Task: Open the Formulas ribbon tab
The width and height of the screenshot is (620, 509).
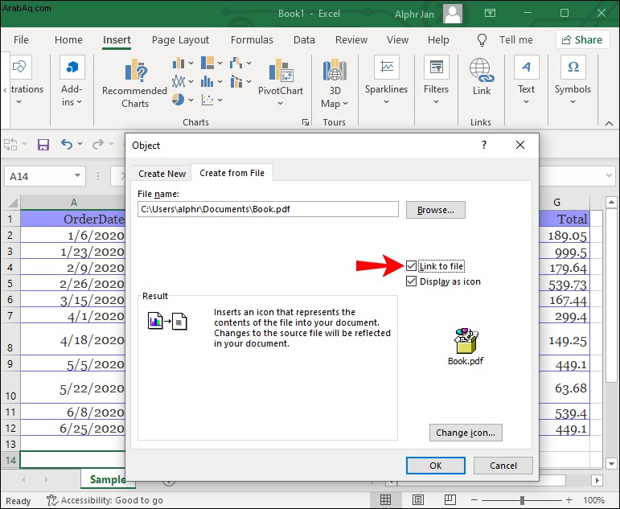Action: [252, 40]
